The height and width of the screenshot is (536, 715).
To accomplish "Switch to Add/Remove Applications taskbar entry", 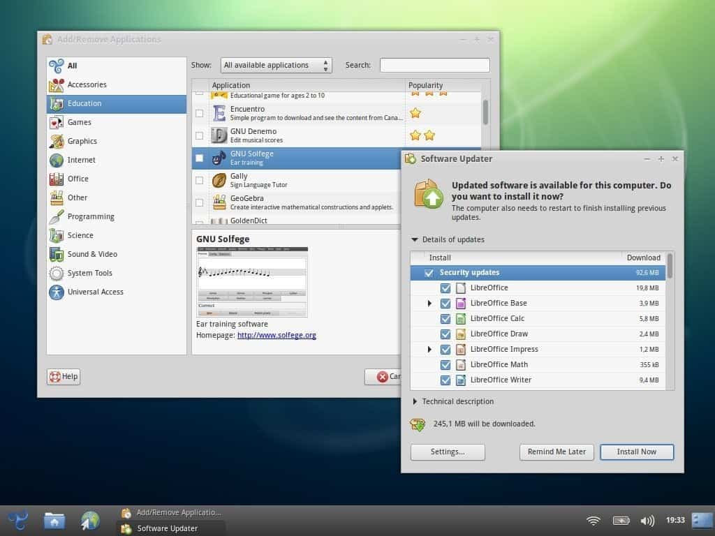I will [x=172, y=513].
